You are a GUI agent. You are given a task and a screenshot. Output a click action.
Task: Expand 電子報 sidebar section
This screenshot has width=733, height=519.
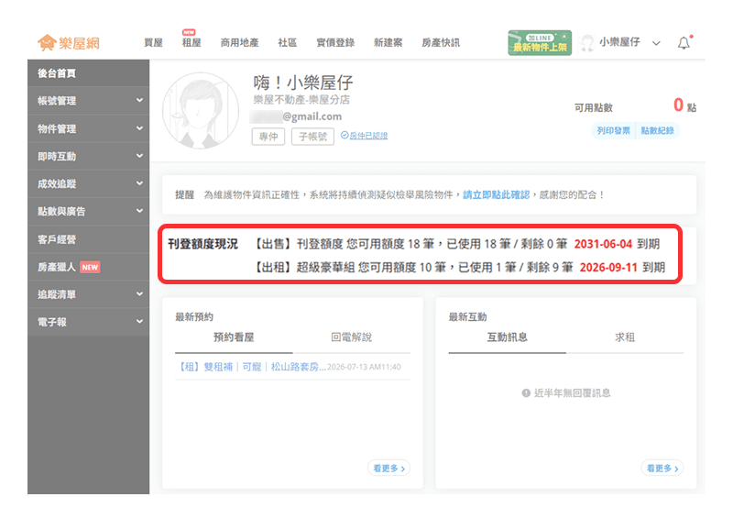[x=88, y=322]
